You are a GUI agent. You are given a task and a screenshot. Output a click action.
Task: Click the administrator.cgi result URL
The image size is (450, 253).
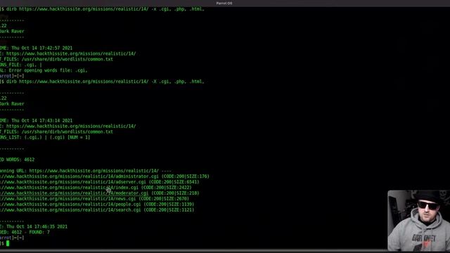79,176
